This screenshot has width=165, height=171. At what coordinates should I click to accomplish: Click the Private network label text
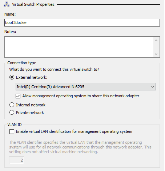tap(30, 113)
